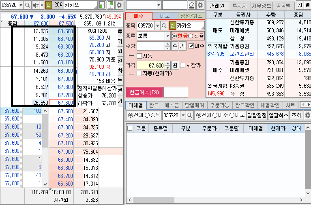Switch to the 매도 order tab
The height and width of the screenshot is (205, 311).
pos(165,16)
